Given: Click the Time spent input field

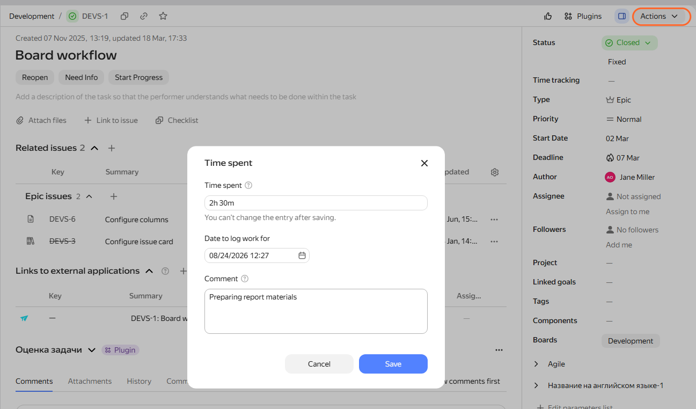Looking at the screenshot, I should click(316, 203).
